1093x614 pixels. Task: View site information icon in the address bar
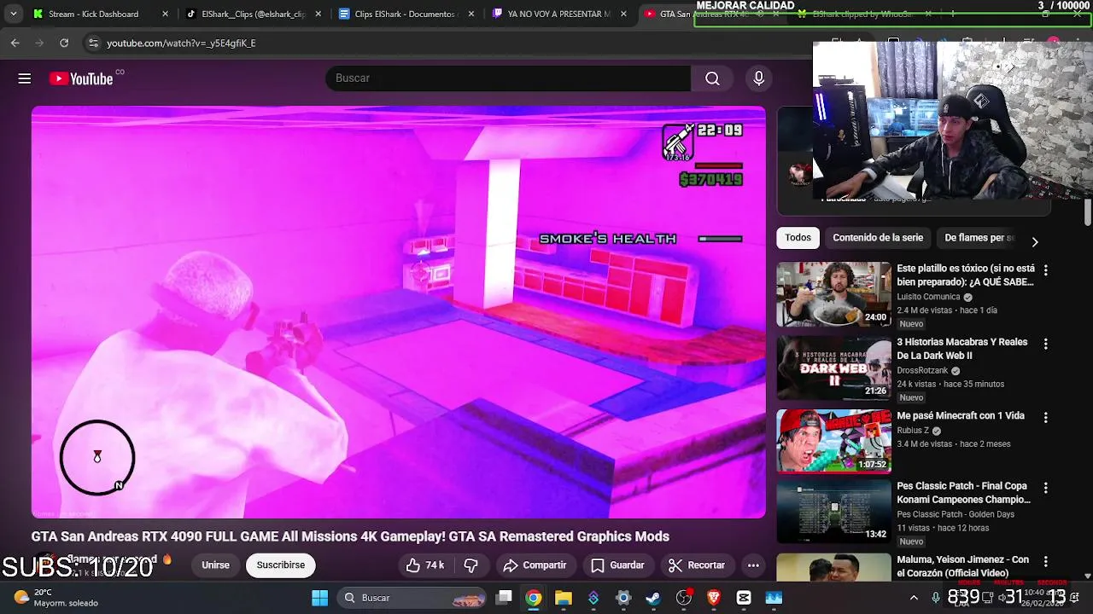click(93, 43)
